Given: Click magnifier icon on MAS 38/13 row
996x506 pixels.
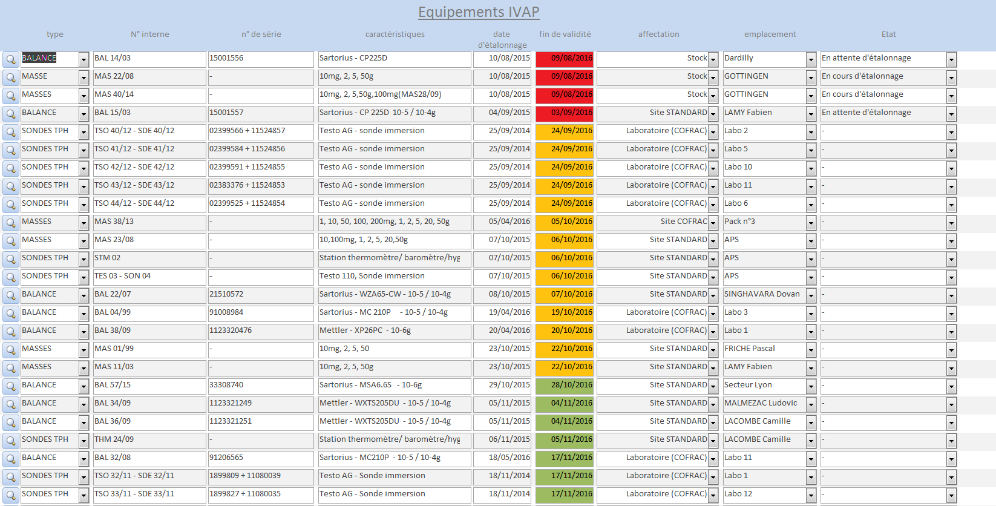Looking at the screenshot, I should 10,223.
